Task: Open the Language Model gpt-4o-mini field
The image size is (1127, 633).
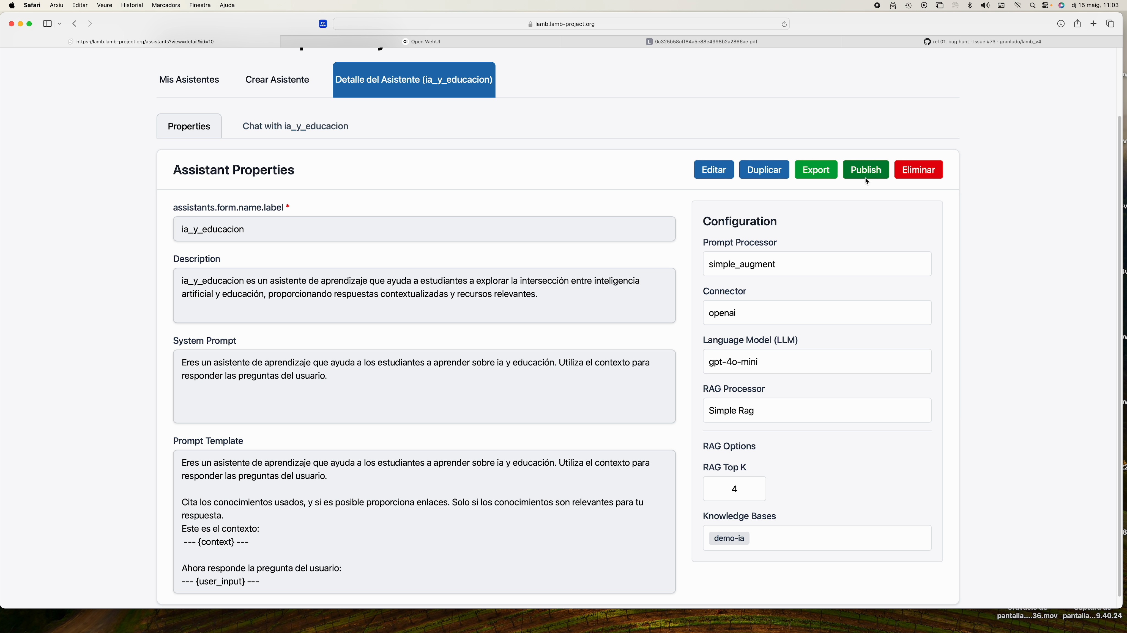Action: pos(817,362)
